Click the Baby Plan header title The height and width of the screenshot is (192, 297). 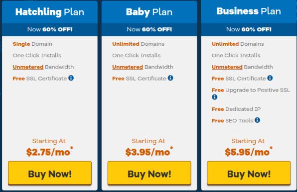149,12
